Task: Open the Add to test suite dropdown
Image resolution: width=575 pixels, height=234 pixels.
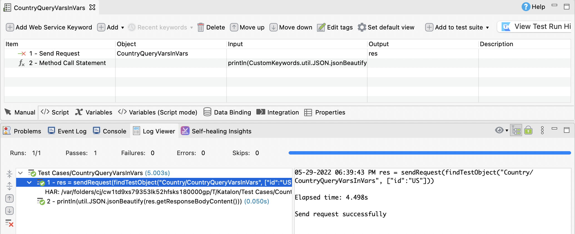Action: (487, 28)
